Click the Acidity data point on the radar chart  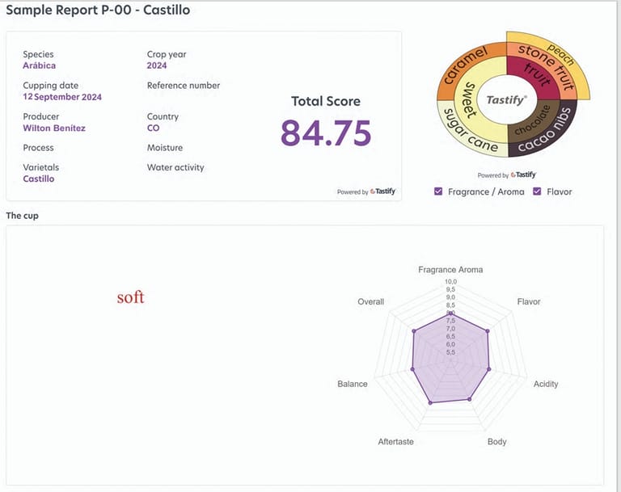point(490,370)
